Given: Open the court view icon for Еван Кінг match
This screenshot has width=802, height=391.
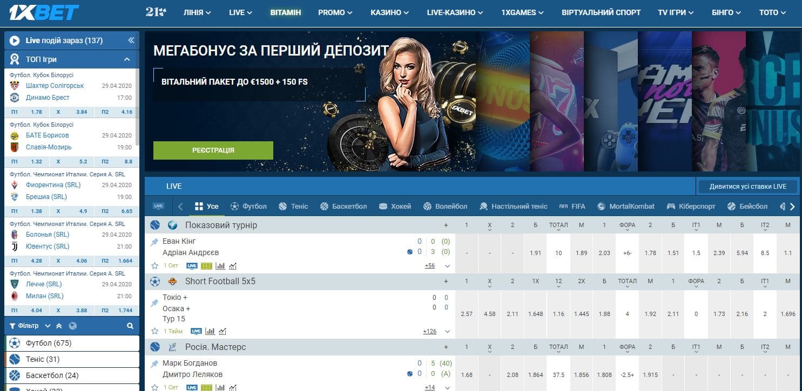Looking at the screenshot, I should [206, 266].
